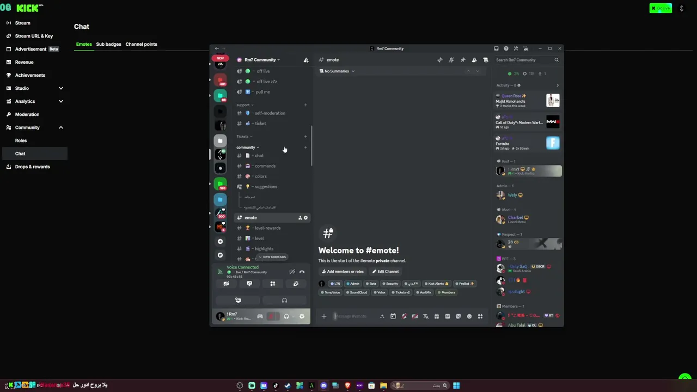The image size is (697, 392).
Task: Switch to Channel points tab in Kick
Action: tap(142, 44)
